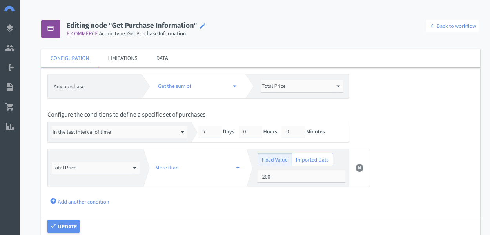Click the Update button
This screenshot has width=490, height=235.
[x=64, y=226]
